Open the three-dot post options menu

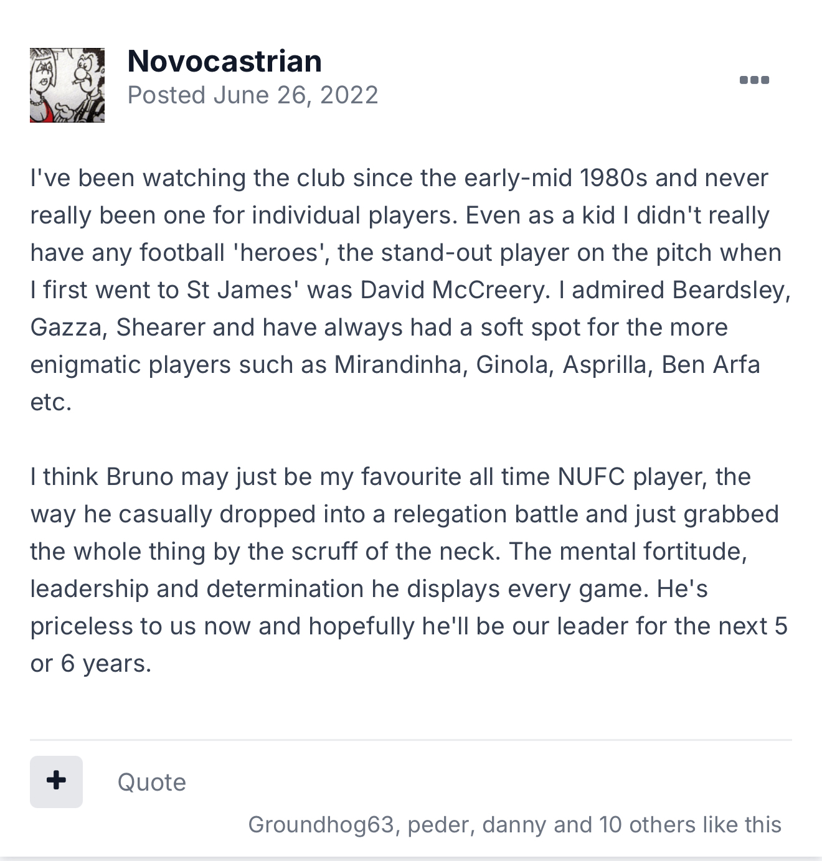(x=754, y=80)
